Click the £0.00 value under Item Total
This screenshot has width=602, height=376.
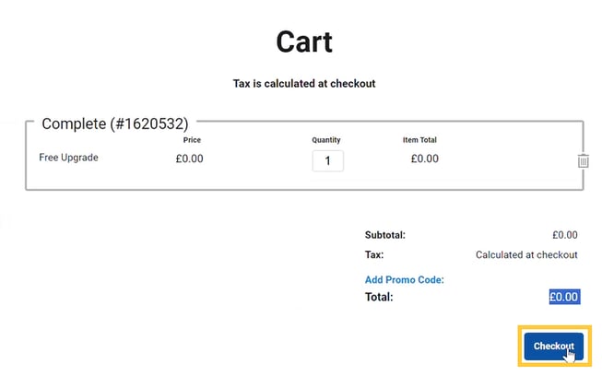424,159
